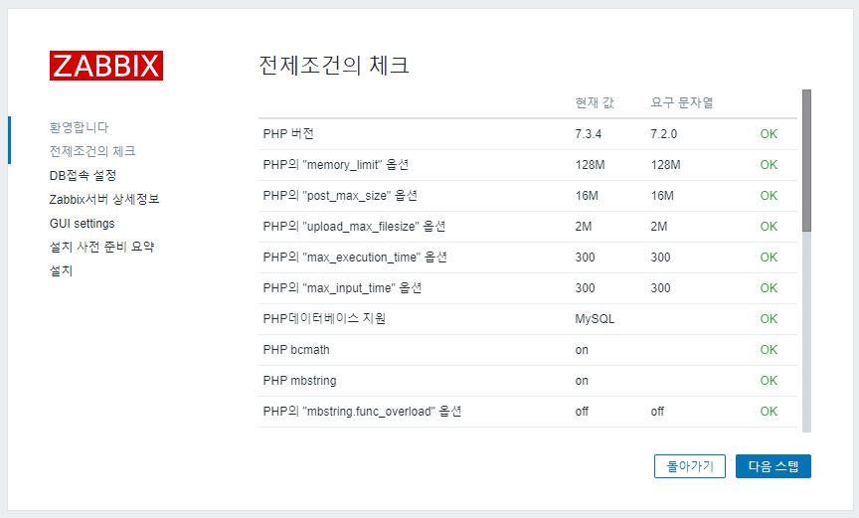Image resolution: width=859 pixels, height=518 pixels.
Task: Click the OK status for mbstring.func_overload
Action: coord(769,412)
